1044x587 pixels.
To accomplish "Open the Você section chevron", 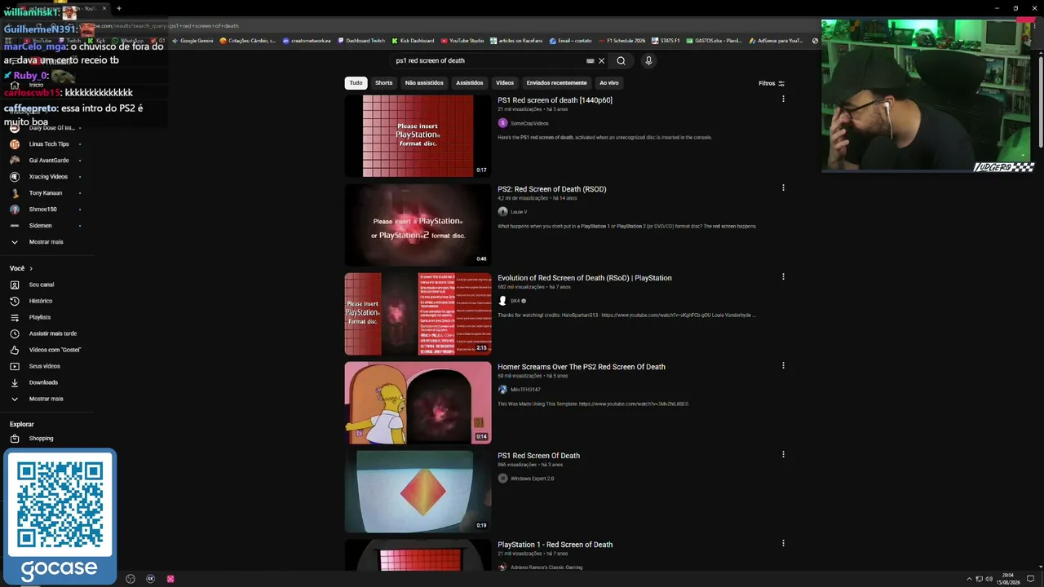I will [x=31, y=268].
